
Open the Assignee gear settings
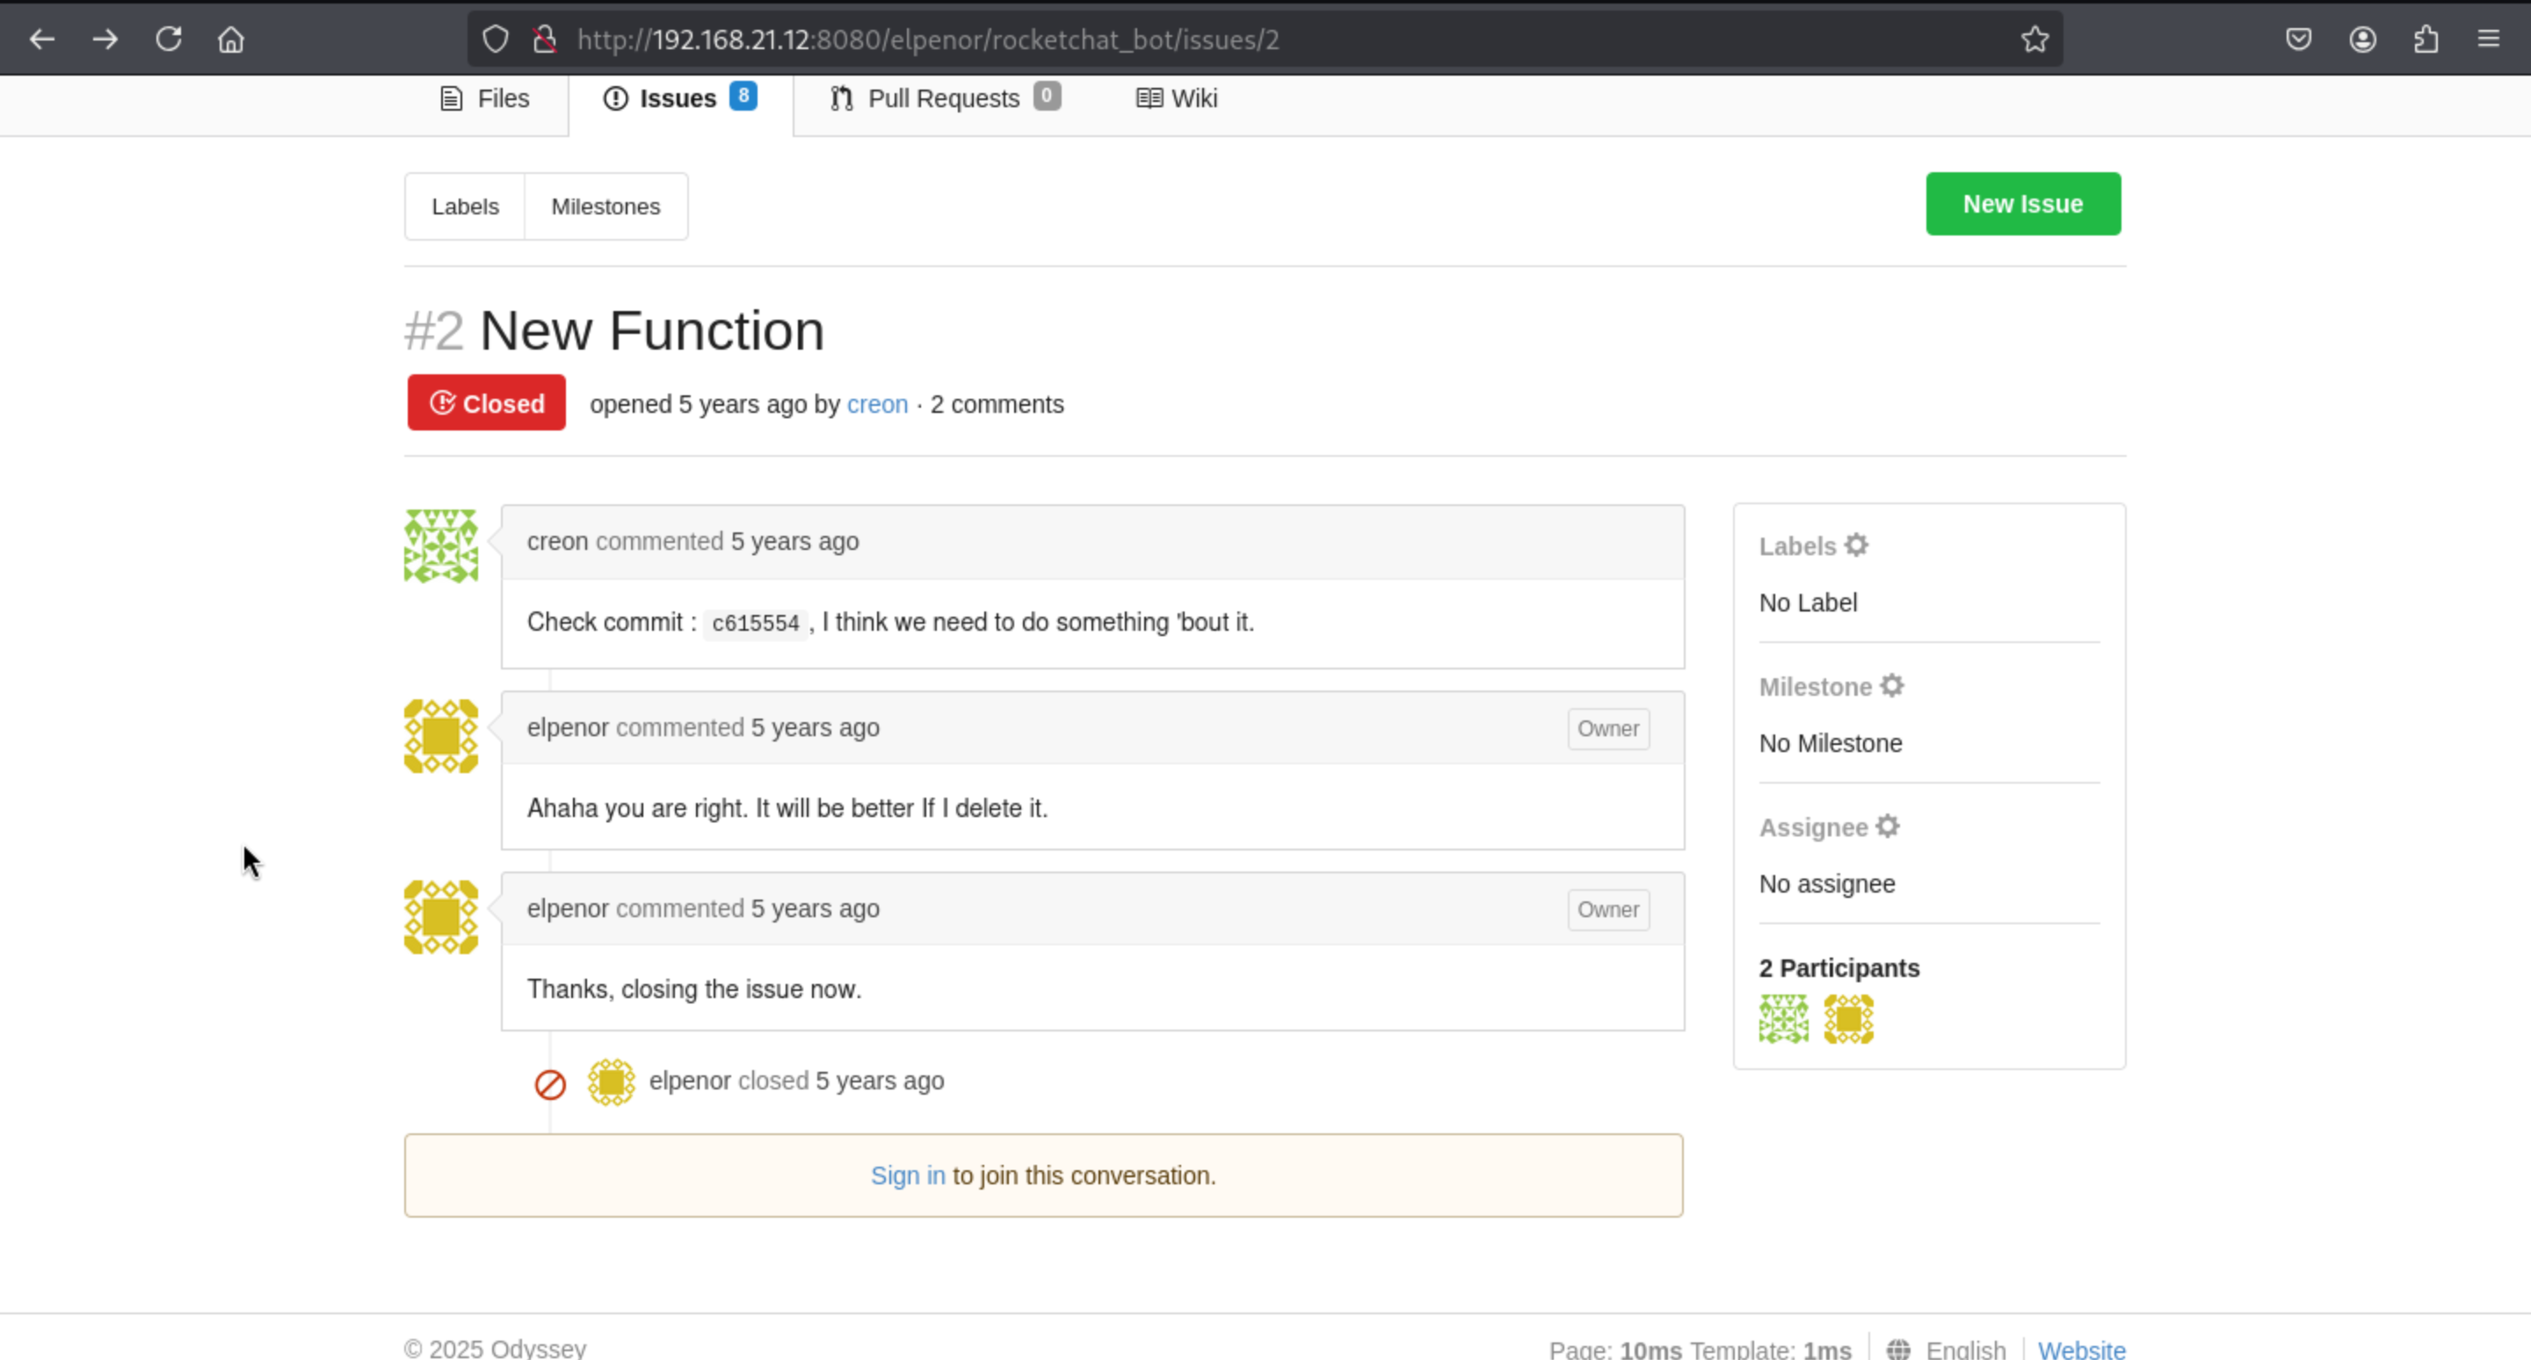click(1887, 826)
